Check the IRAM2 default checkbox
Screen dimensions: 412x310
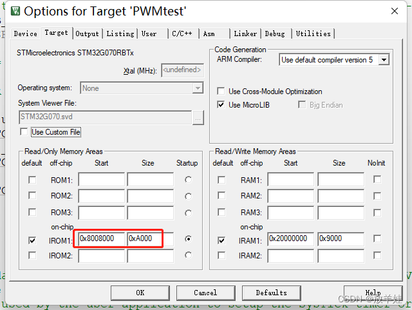[x=221, y=255]
